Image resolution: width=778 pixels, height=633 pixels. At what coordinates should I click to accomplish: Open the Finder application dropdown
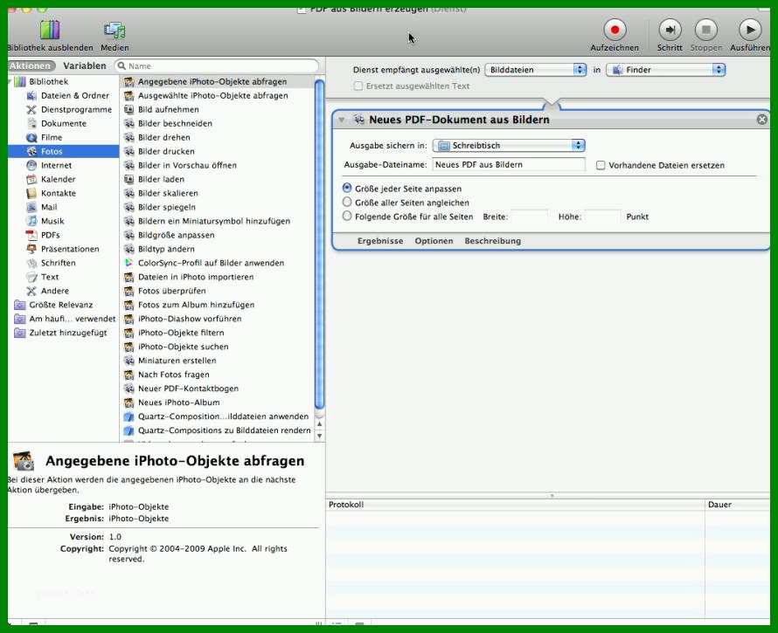click(x=665, y=69)
